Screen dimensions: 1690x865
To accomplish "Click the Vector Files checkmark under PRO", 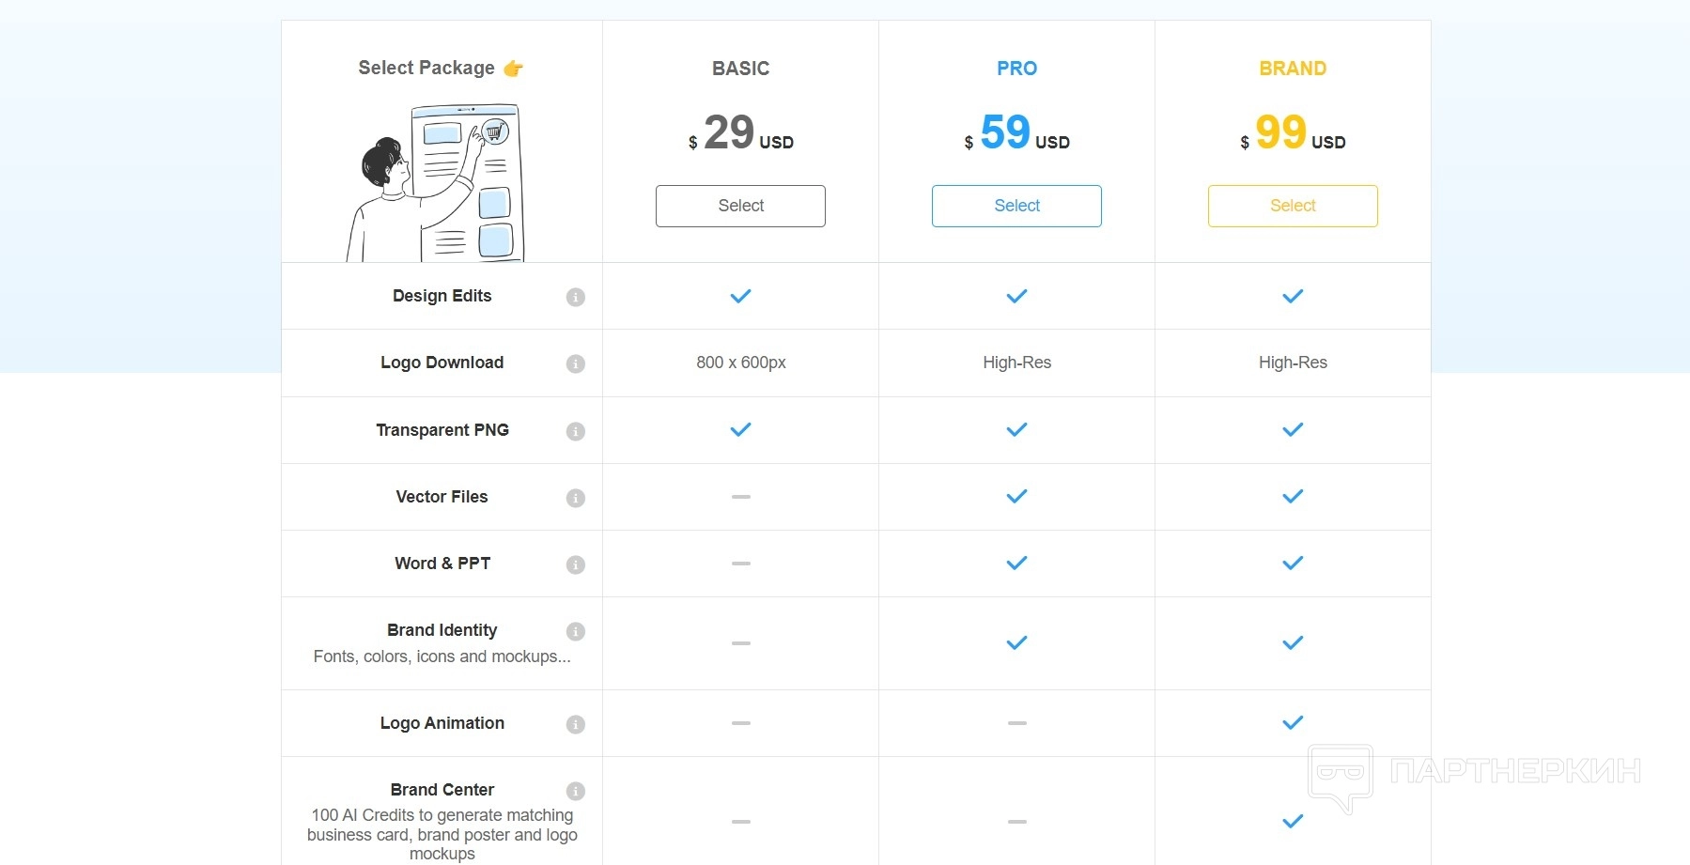I will (1016, 496).
